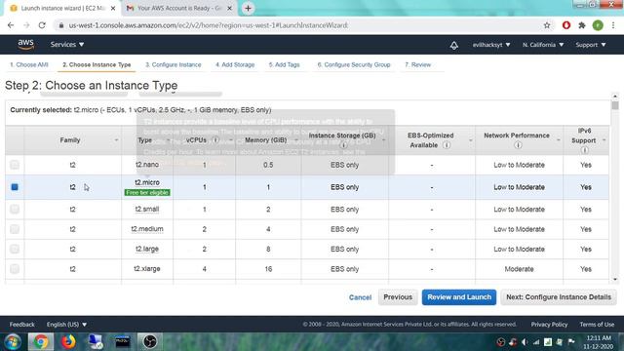Image resolution: width=624 pixels, height=351 pixels.
Task: Select the t2.xlarge instance checkbox
Action: click(x=15, y=269)
